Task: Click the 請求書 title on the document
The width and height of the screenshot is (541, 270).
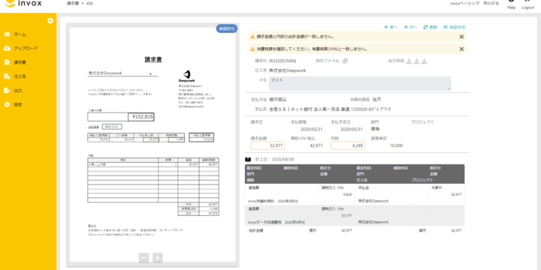Action: coord(153,59)
